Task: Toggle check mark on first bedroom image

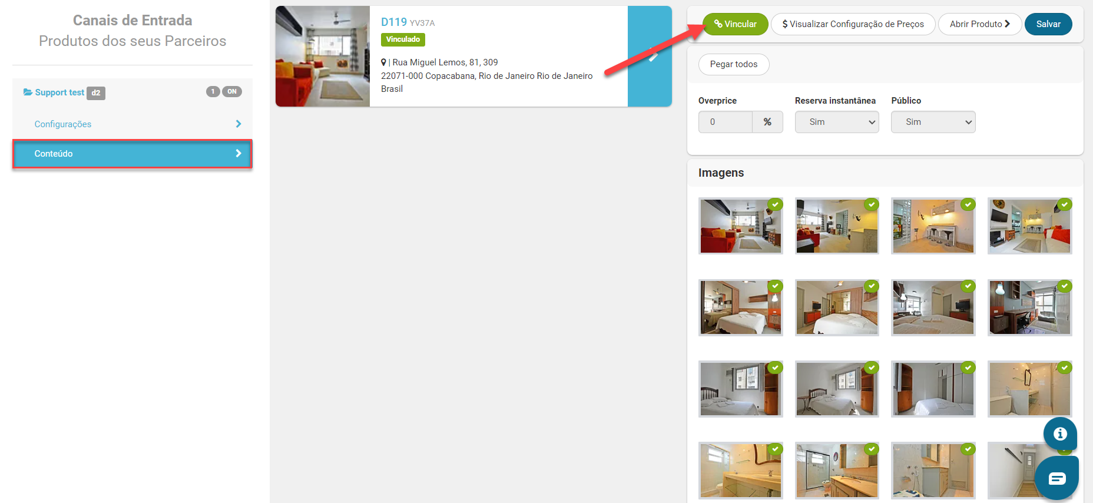Action: 775,286
